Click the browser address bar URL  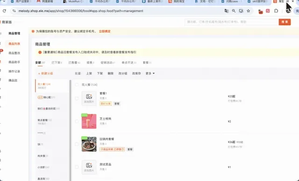pyautogui.click(x=81, y=11)
